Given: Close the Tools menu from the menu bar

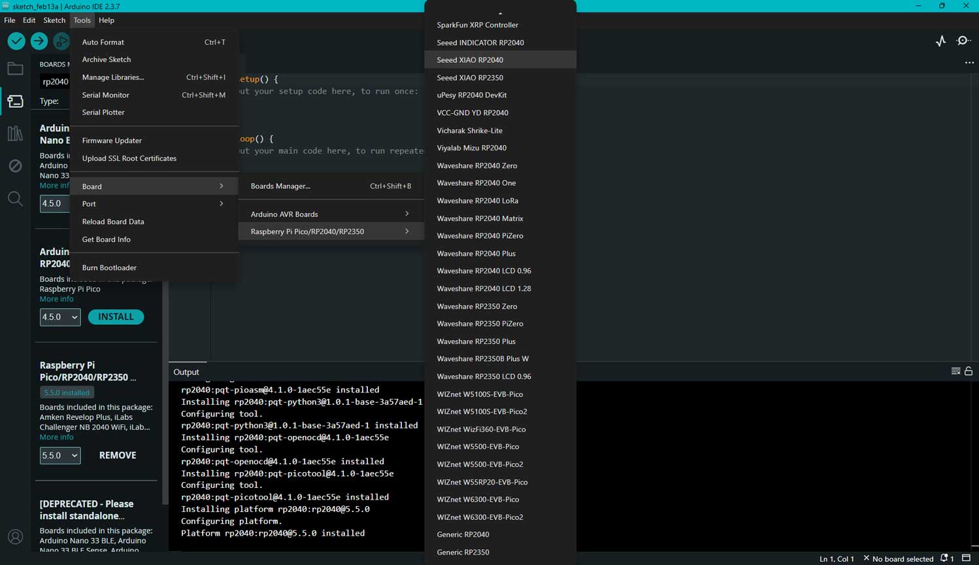Looking at the screenshot, I should [x=82, y=20].
